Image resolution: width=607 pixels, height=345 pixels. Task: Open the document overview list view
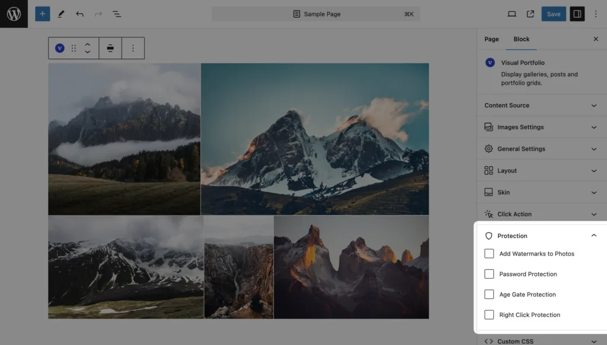point(117,14)
